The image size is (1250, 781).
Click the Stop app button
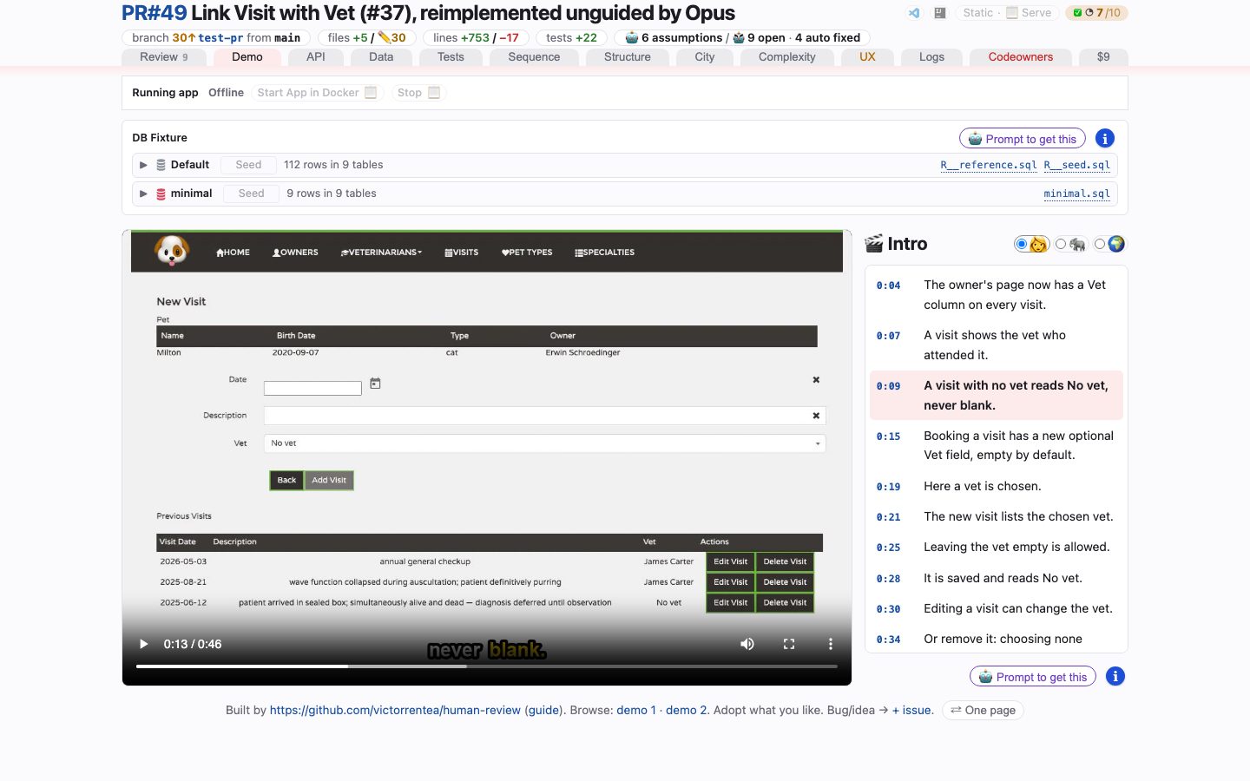pos(418,93)
